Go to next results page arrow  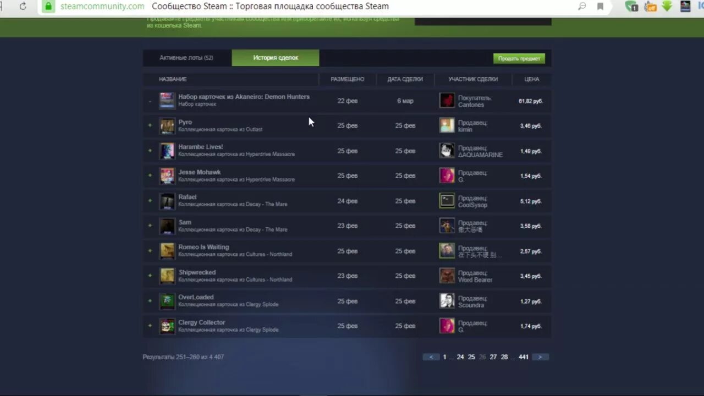[x=540, y=357]
